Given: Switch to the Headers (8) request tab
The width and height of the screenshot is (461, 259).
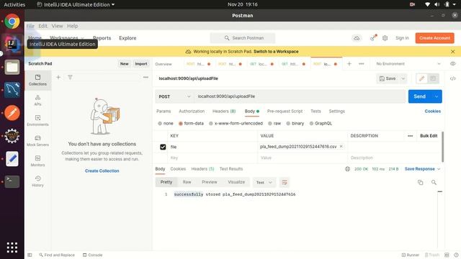Looking at the screenshot, I should pyautogui.click(x=224, y=111).
